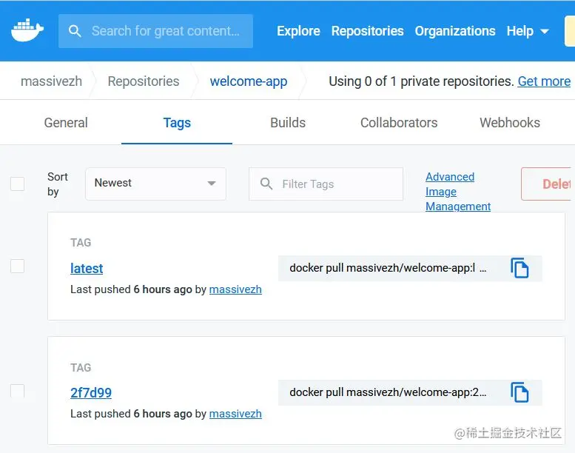Click the massivezh breadcrumb
The width and height of the screenshot is (575, 453).
pos(51,81)
